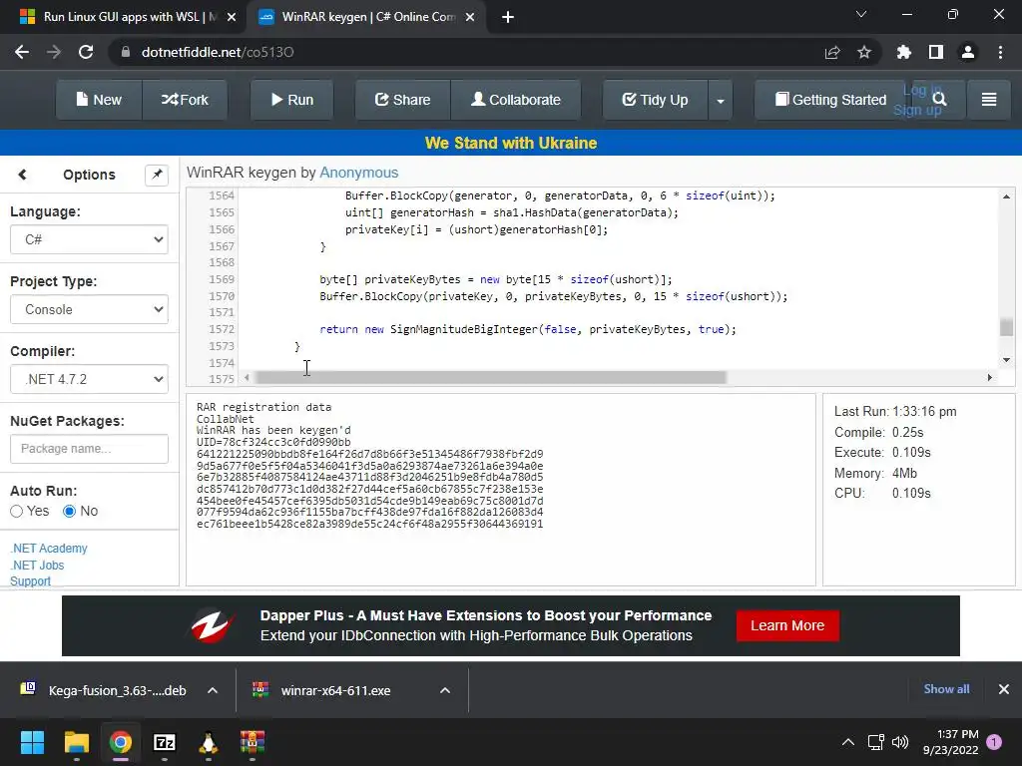The width and height of the screenshot is (1022, 766).
Task: Bookmark this page with the star
Action: tap(864, 52)
